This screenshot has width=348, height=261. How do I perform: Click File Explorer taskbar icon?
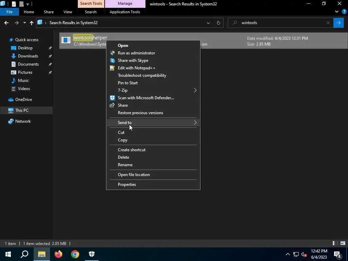[x=41, y=254]
